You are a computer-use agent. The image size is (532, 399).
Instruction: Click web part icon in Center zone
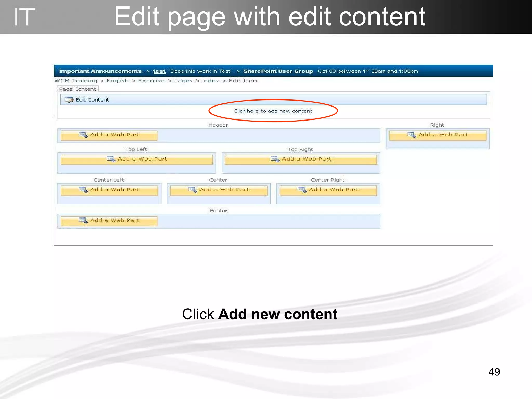(x=193, y=190)
